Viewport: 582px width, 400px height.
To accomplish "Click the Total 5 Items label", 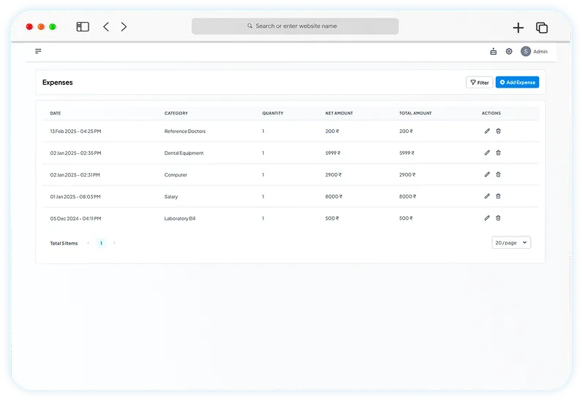I will [x=64, y=244].
